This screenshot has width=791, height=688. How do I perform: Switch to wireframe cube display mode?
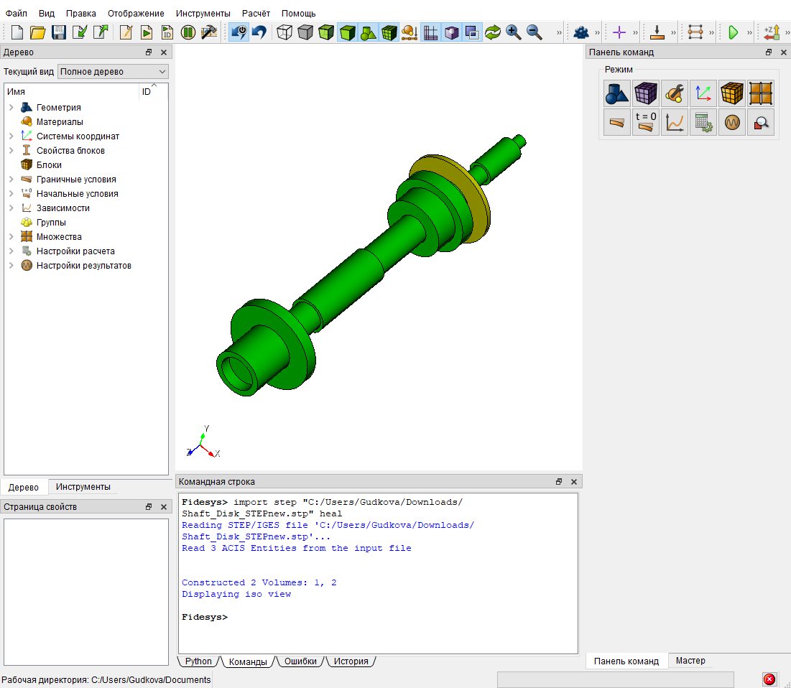tap(285, 33)
